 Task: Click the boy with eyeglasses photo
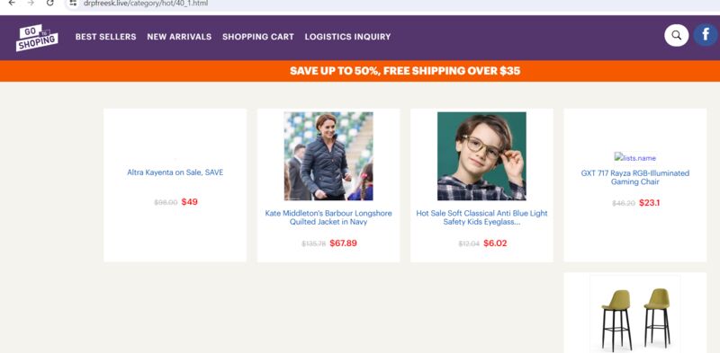481,156
